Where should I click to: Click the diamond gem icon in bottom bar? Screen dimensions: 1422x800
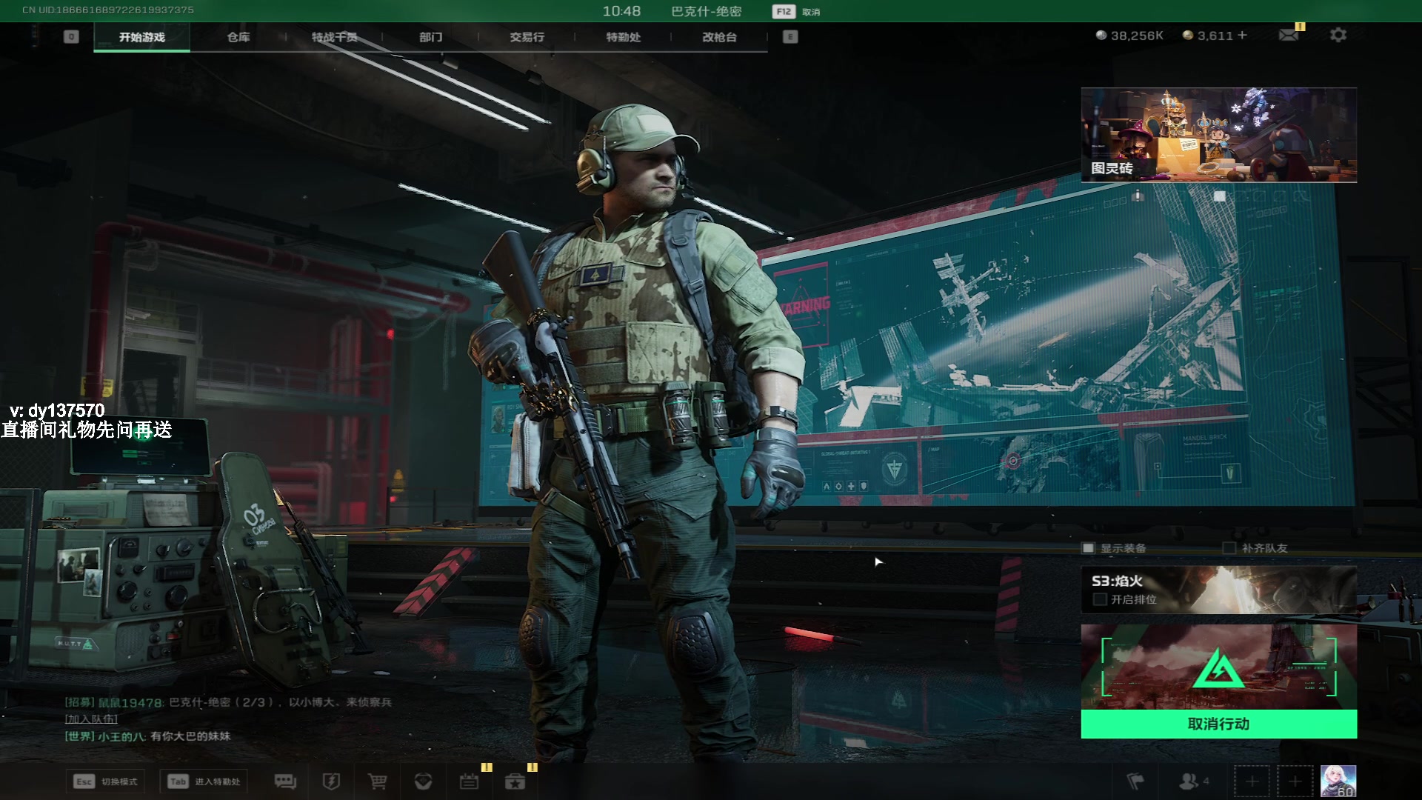tap(423, 781)
